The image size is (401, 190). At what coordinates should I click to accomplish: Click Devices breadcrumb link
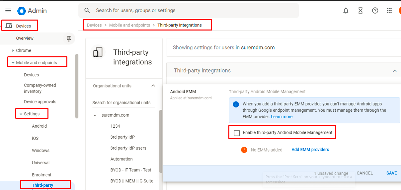click(x=94, y=25)
